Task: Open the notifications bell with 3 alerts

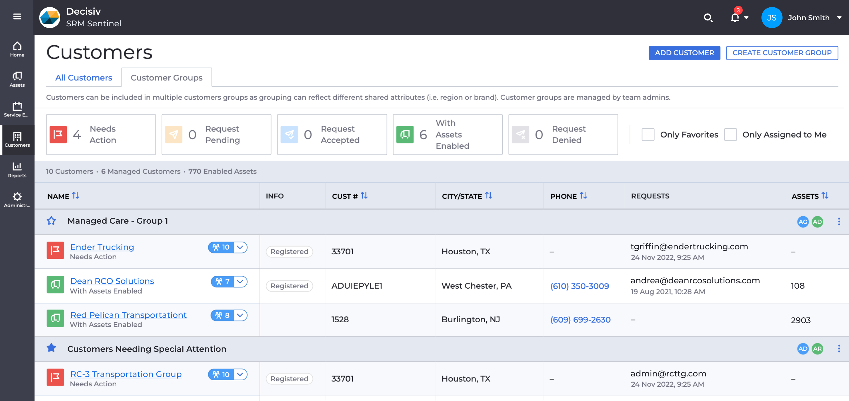Action: [x=734, y=18]
